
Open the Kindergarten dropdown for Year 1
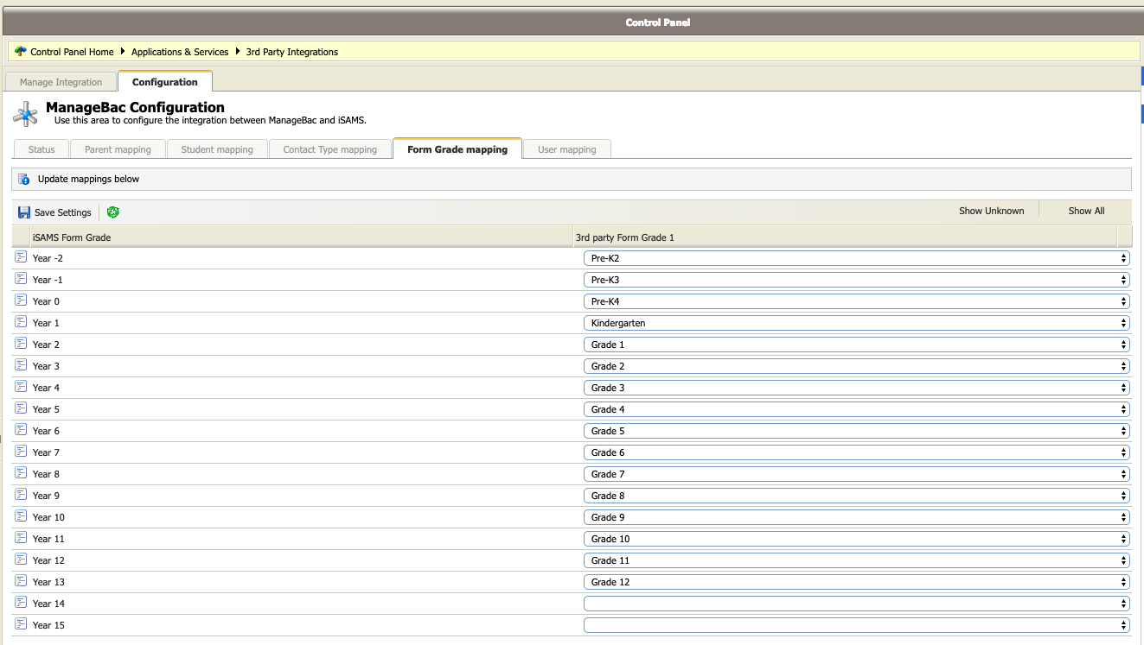pyautogui.click(x=856, y=323)
